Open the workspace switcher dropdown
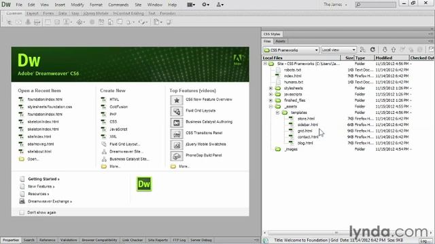Image resolution: width=435 pixels, height=244 pixels. coord(335,5)
